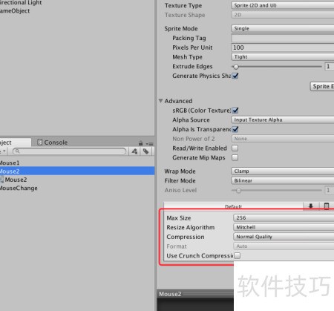The image size is (334, 311).
Task: Click the lock icon in Project panel
Action: click(x=140, y=143)
